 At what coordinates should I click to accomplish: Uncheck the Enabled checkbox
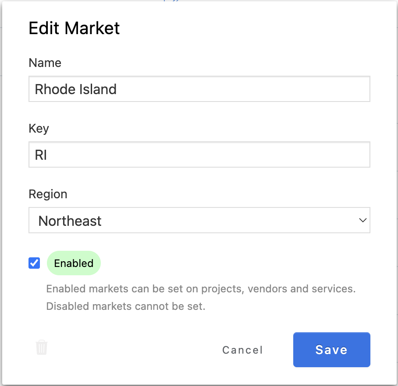[x=34, y=263]
